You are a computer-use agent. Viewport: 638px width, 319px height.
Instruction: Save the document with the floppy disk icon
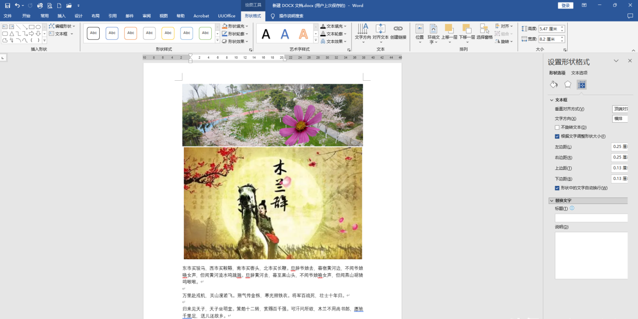7,5
